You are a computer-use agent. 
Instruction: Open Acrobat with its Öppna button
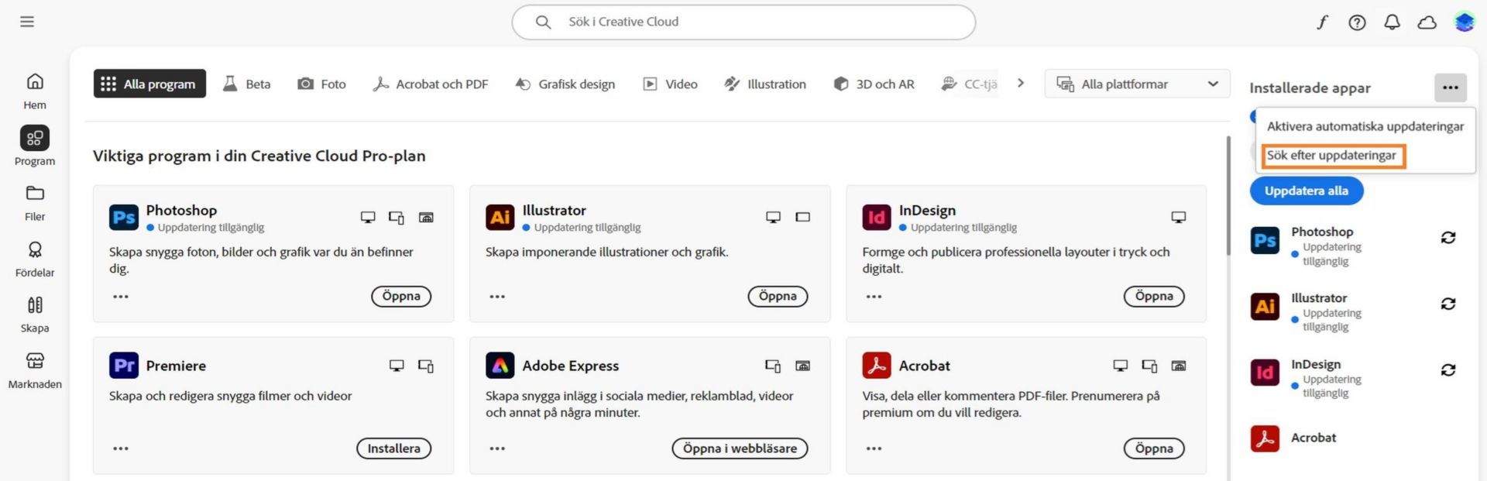coord(1154,448)
